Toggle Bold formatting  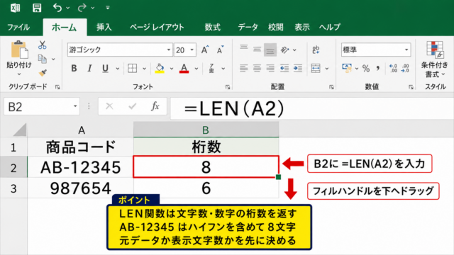[x=74, y=69]
